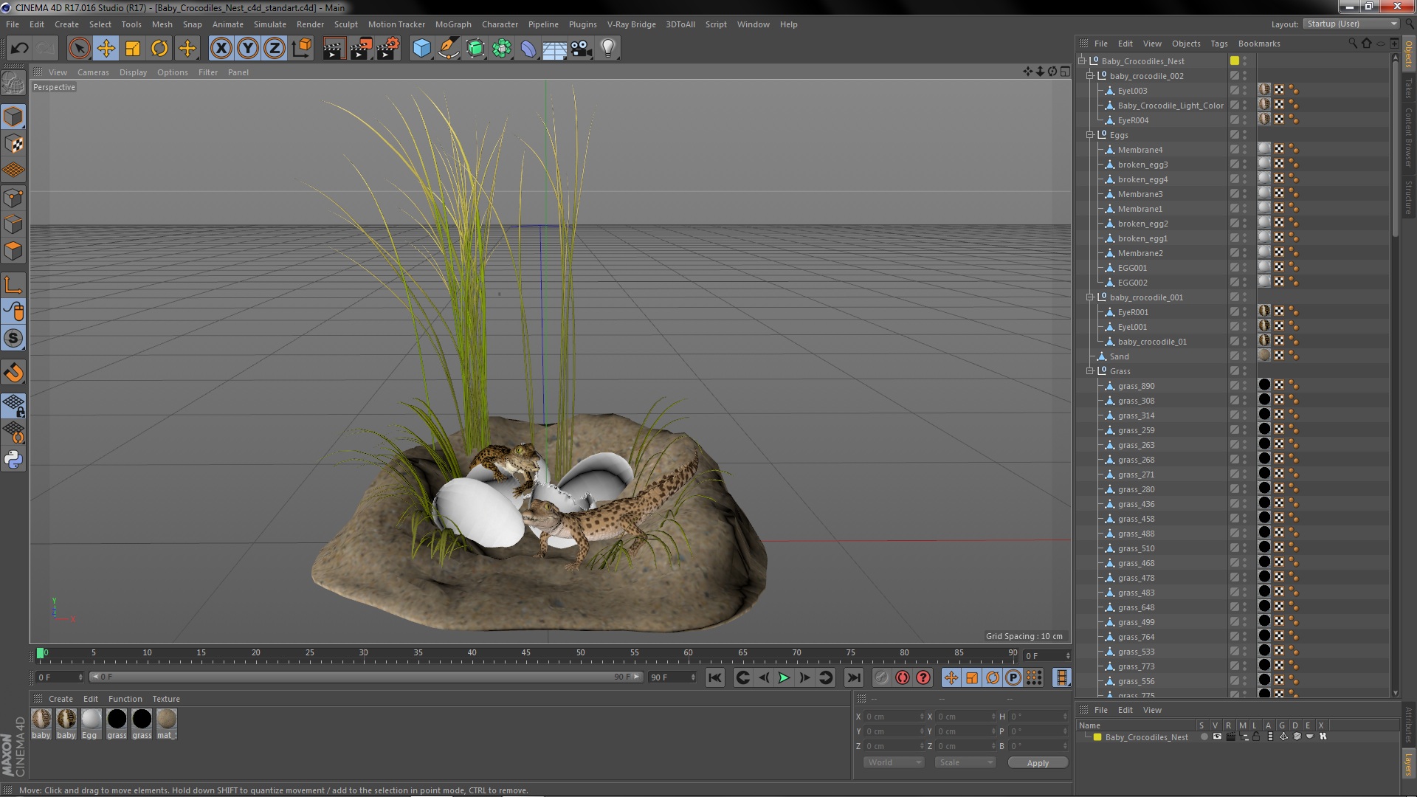The width and height of the screenshot is (1417, 797).
Task: Collapse the baby_crocodile_001 group
Action: (1089, 297)
